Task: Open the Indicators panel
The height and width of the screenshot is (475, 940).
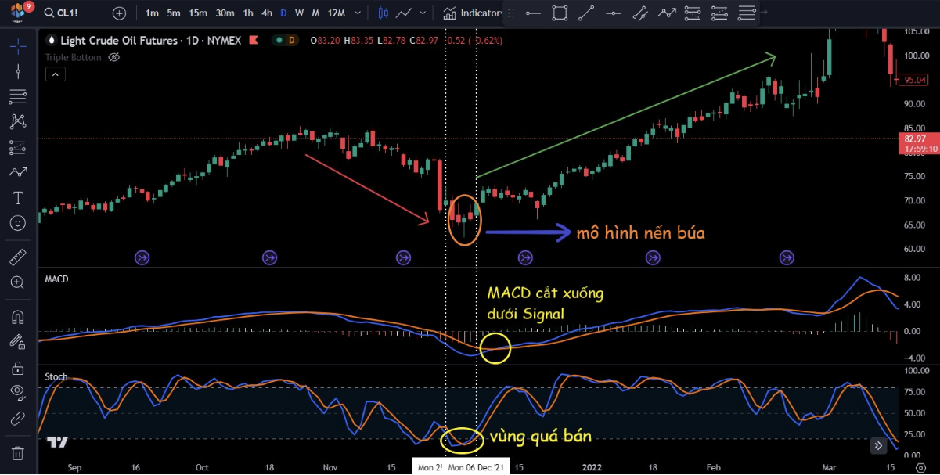Action: click(474, 13)
